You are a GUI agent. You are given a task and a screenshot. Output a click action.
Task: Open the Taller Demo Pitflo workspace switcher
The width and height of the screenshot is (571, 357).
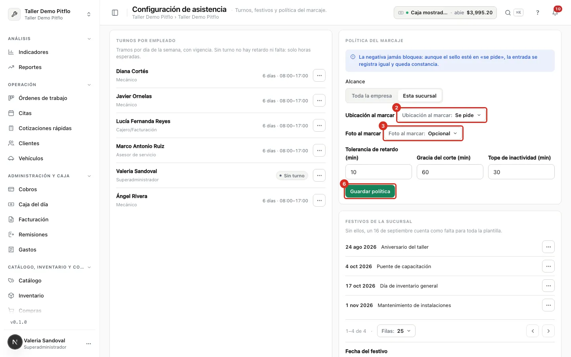[50, 14]
